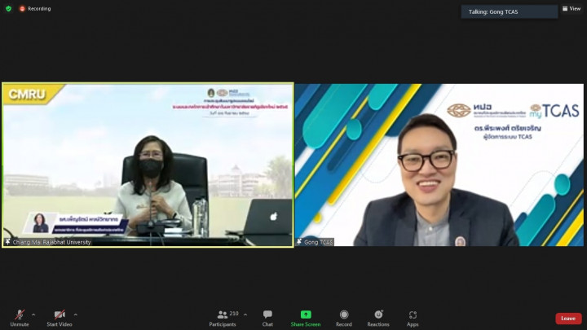Click the CMRU yellow banner logo

point(33,95)
